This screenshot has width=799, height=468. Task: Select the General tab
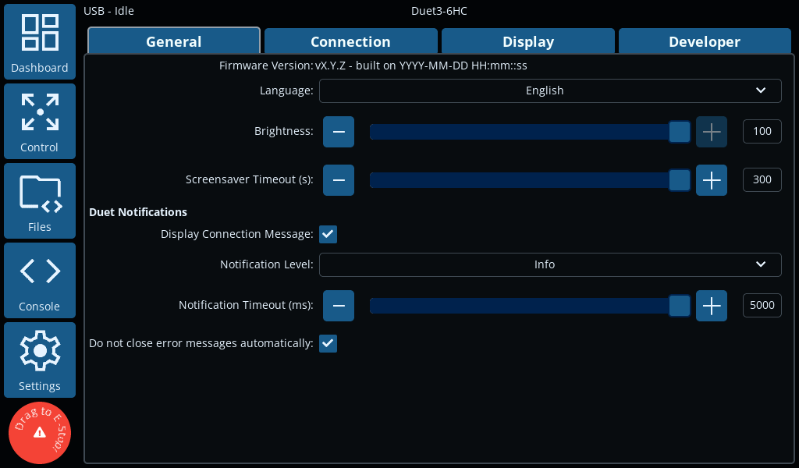click(173, 41)
